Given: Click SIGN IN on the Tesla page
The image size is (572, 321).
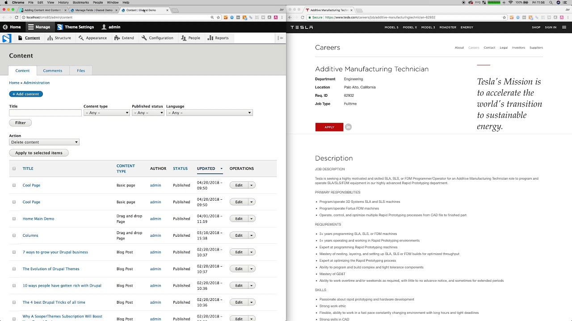Looking at the screenshot, I should [551, 27].
